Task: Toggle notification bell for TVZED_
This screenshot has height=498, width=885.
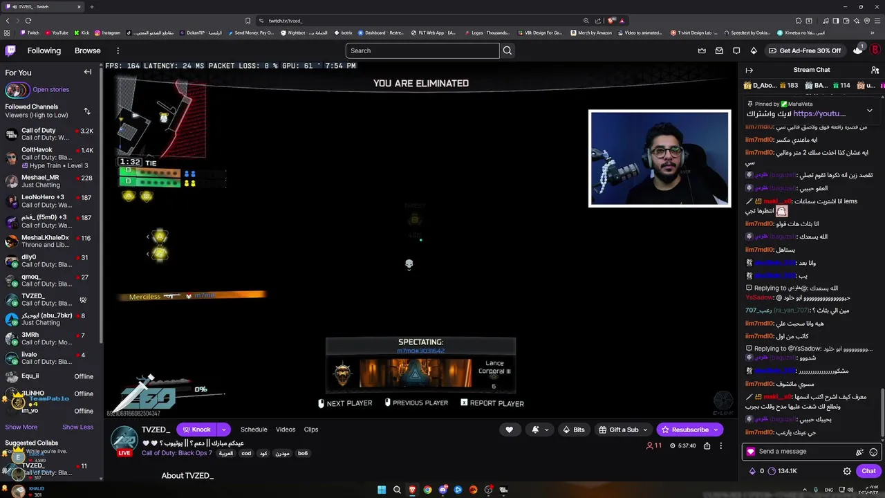Action: [535, 430]
